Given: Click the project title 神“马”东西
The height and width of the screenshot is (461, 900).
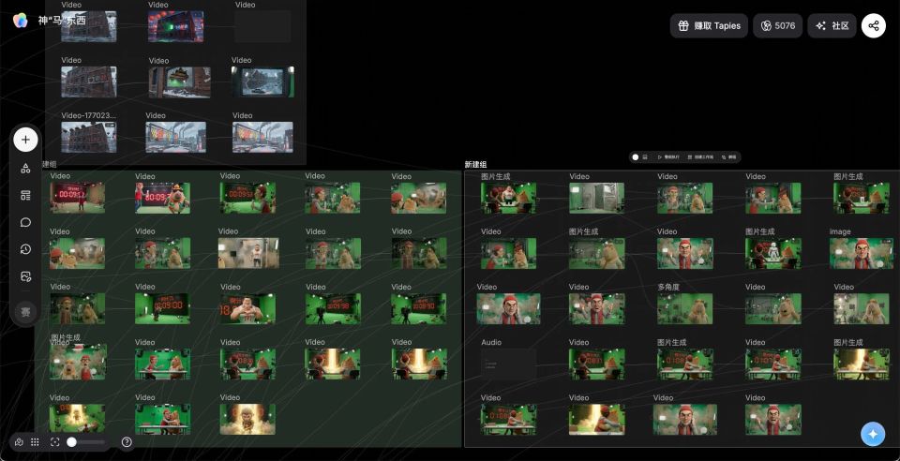Looking at the screenshot, I should point(62,20).
